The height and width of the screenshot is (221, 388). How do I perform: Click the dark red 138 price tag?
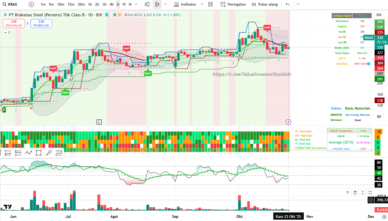click(x=380, y=100)
